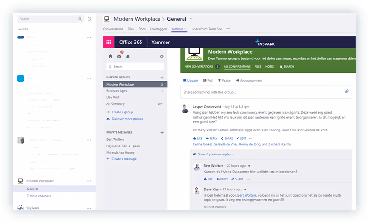Select the General channel in Teams sidebar
The width and height of the screenshot is (369, 223).
pyautogui.click(x=54, y=189)
